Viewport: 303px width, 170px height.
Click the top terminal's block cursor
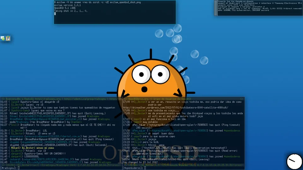(x=55, y=14)
